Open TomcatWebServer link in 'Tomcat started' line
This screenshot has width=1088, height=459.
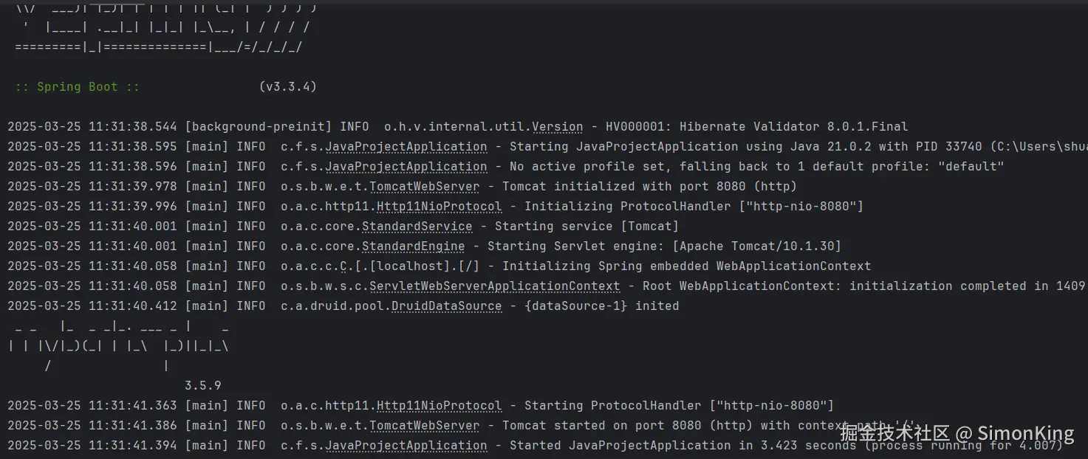tap(425, 426)
